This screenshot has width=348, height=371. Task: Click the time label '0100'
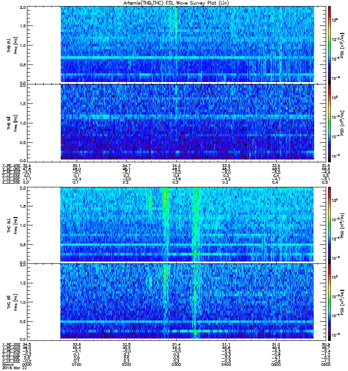pos(77,365)
